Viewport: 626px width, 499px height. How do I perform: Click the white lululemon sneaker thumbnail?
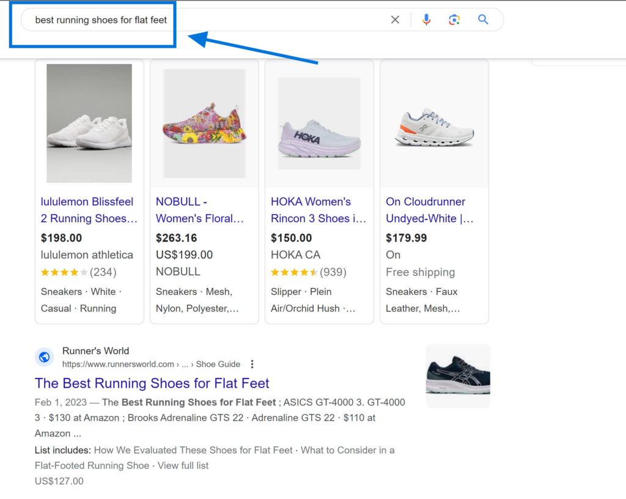click(89, 123)
